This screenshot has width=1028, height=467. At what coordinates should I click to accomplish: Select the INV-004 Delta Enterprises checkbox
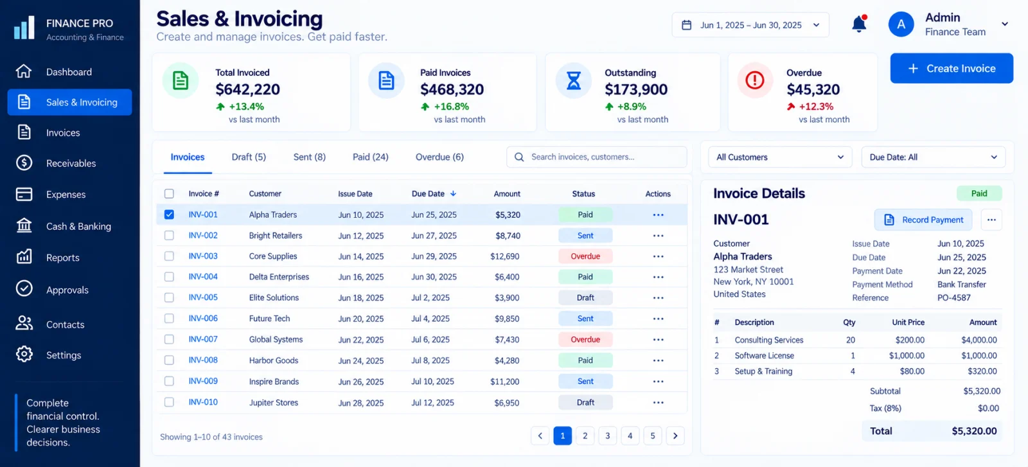click(x=169, y=277)
